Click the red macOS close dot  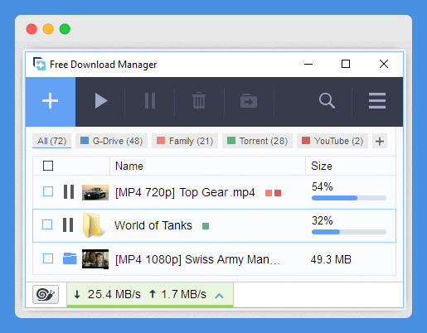click(x=32, y=29)
